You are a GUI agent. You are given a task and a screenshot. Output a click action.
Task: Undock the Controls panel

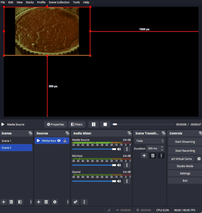(200, 133)
